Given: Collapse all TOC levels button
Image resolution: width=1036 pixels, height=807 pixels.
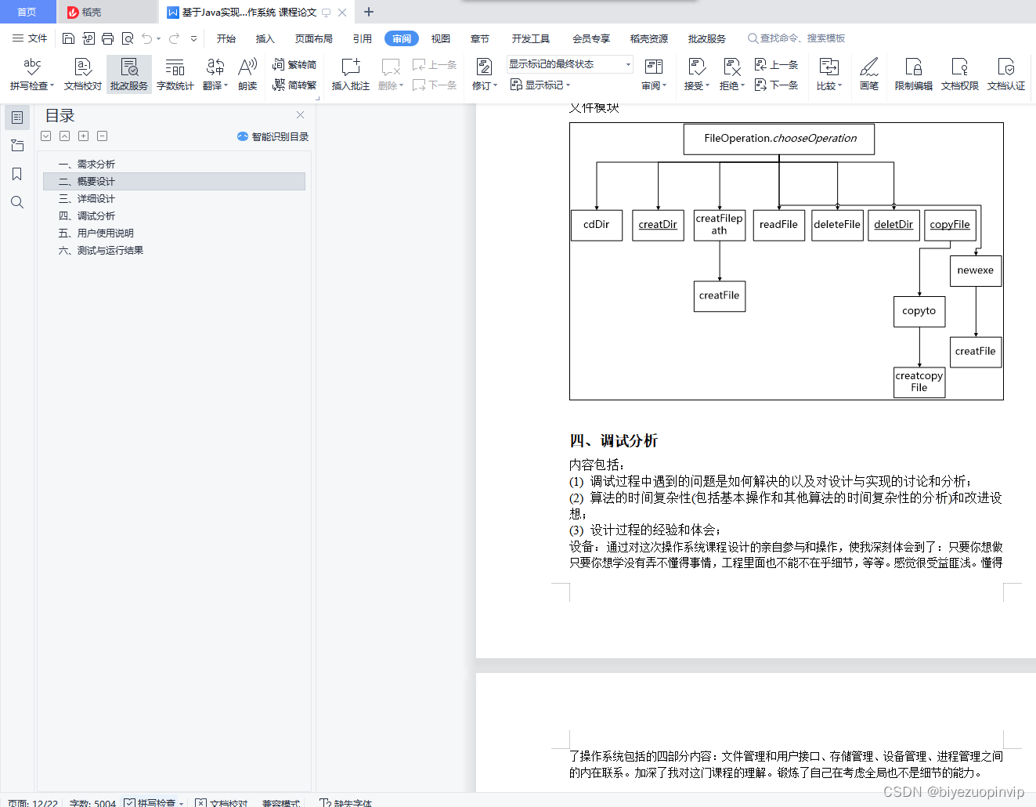Looking at the screenshot, I should [65, 136].
